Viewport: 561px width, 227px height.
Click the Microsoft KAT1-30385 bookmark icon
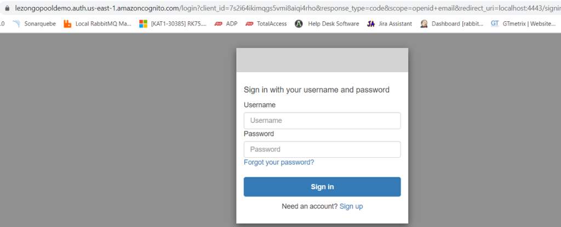143,24
